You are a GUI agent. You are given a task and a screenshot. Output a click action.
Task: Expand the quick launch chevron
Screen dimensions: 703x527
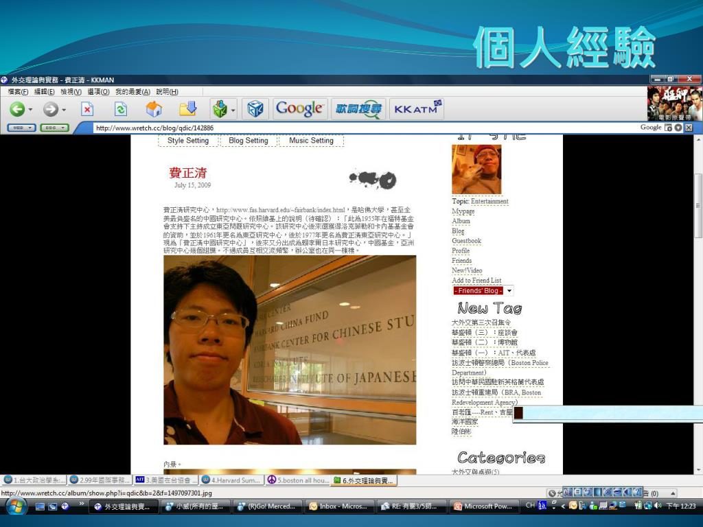tap(82, 504)
